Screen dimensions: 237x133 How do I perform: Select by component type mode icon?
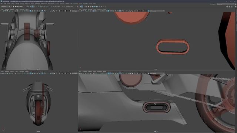[32, 7]
